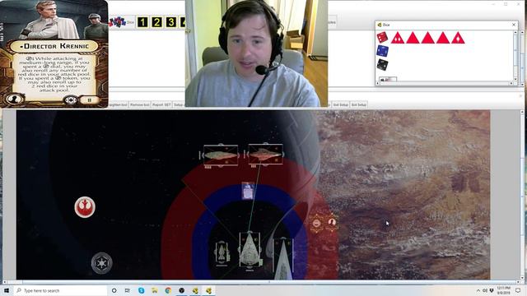Click the toolbar button numbered 3
The image size is (527, 296).
point(170,22)
